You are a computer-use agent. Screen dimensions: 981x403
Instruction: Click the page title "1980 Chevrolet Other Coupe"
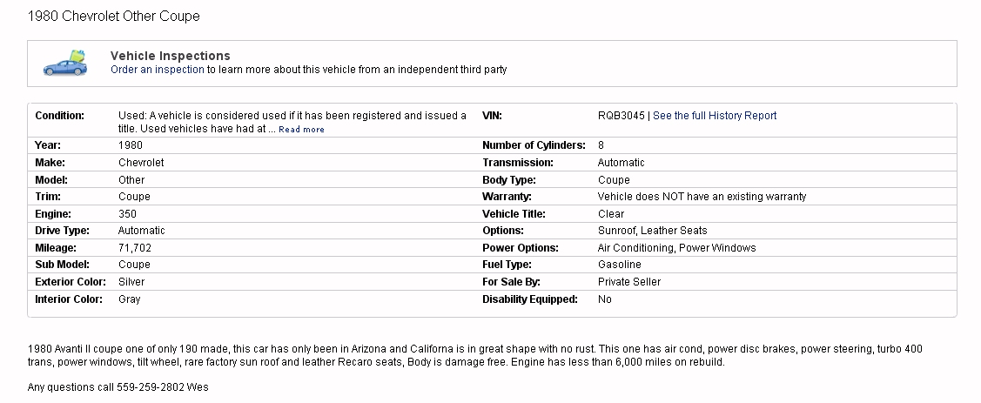(x=114, y=17)
